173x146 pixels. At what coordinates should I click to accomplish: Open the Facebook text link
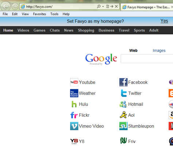tap(138, 82)
